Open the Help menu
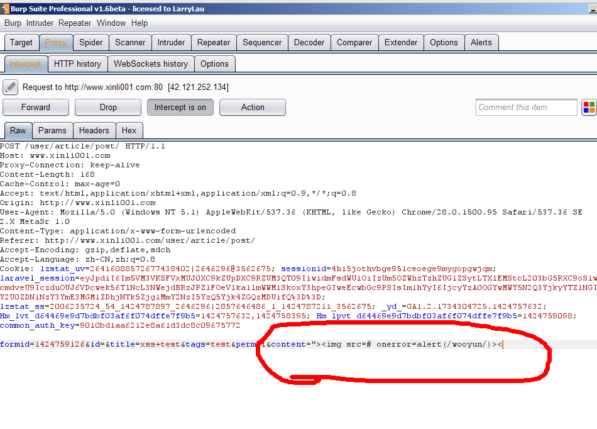 click(140, 23)
